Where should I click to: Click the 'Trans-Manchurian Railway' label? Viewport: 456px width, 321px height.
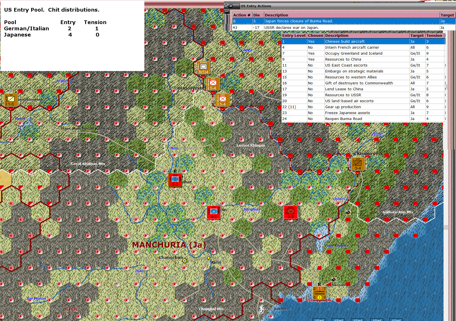(85, 129)
